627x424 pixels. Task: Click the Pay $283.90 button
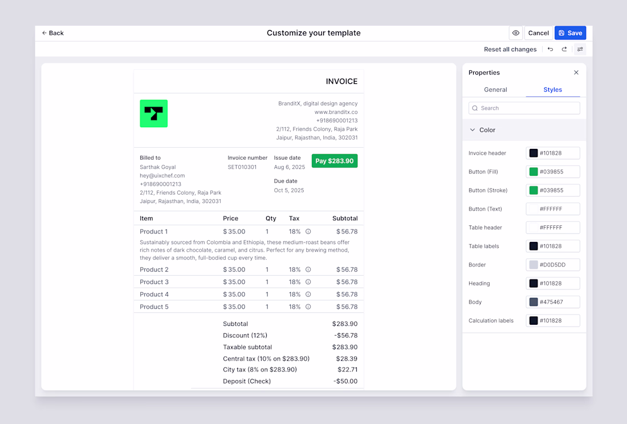[x=334, y=161]
